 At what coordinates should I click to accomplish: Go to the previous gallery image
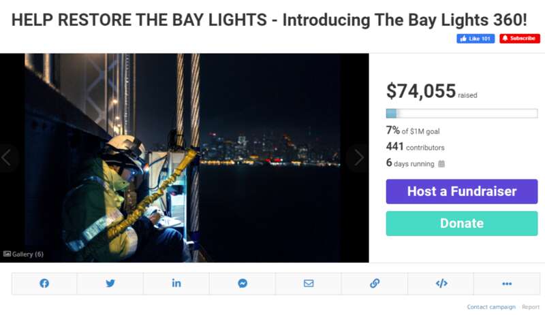pos(7,158)
